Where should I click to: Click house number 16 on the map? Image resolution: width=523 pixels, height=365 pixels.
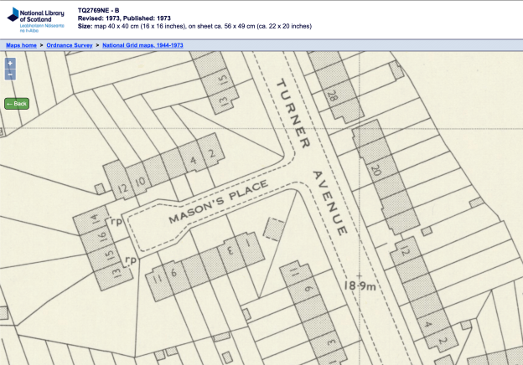(x=102, y=237)
